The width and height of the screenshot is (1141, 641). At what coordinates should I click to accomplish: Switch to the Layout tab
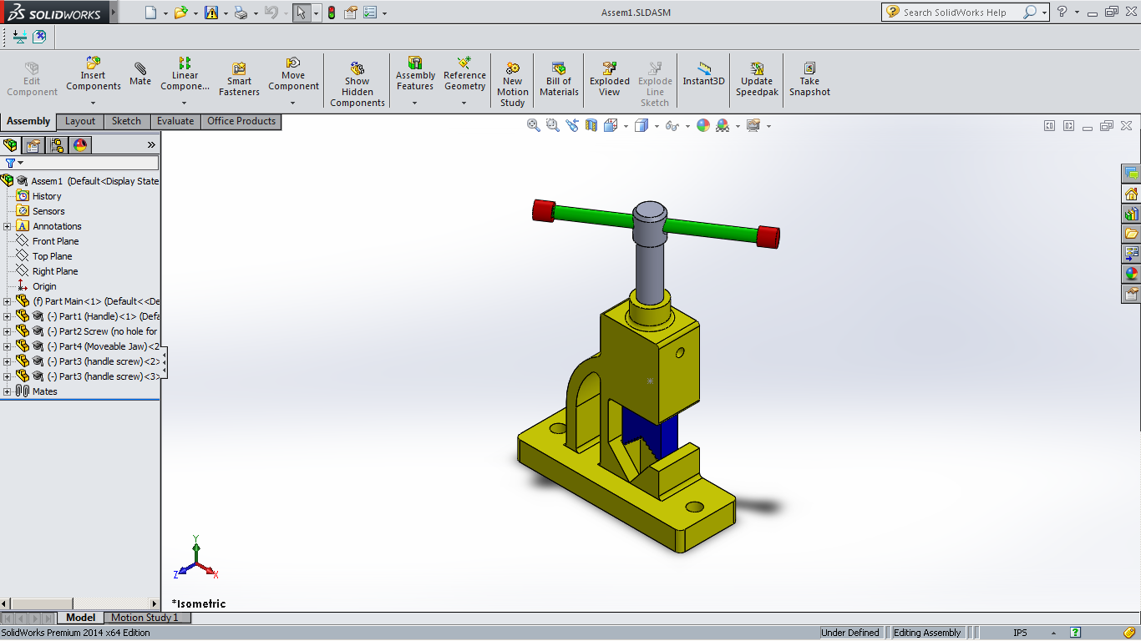click(80, 121)
